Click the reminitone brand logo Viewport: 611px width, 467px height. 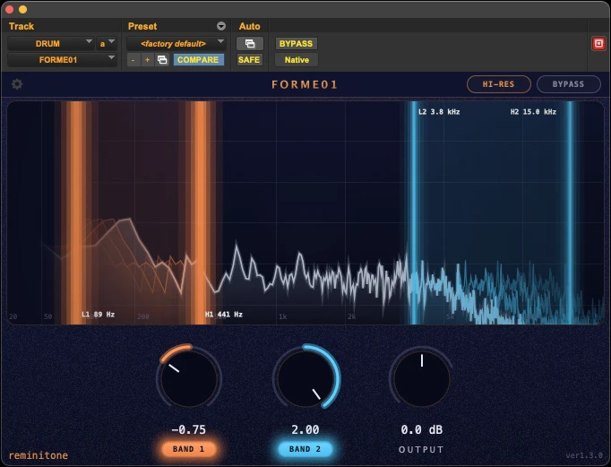click(x=39, y=455)
